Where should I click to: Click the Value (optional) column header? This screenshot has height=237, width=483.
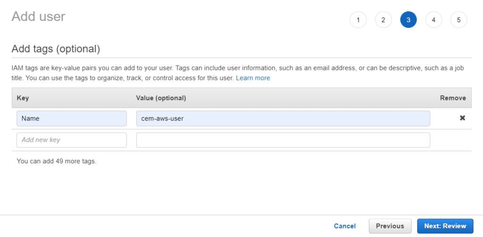click(x=161, y=98)
